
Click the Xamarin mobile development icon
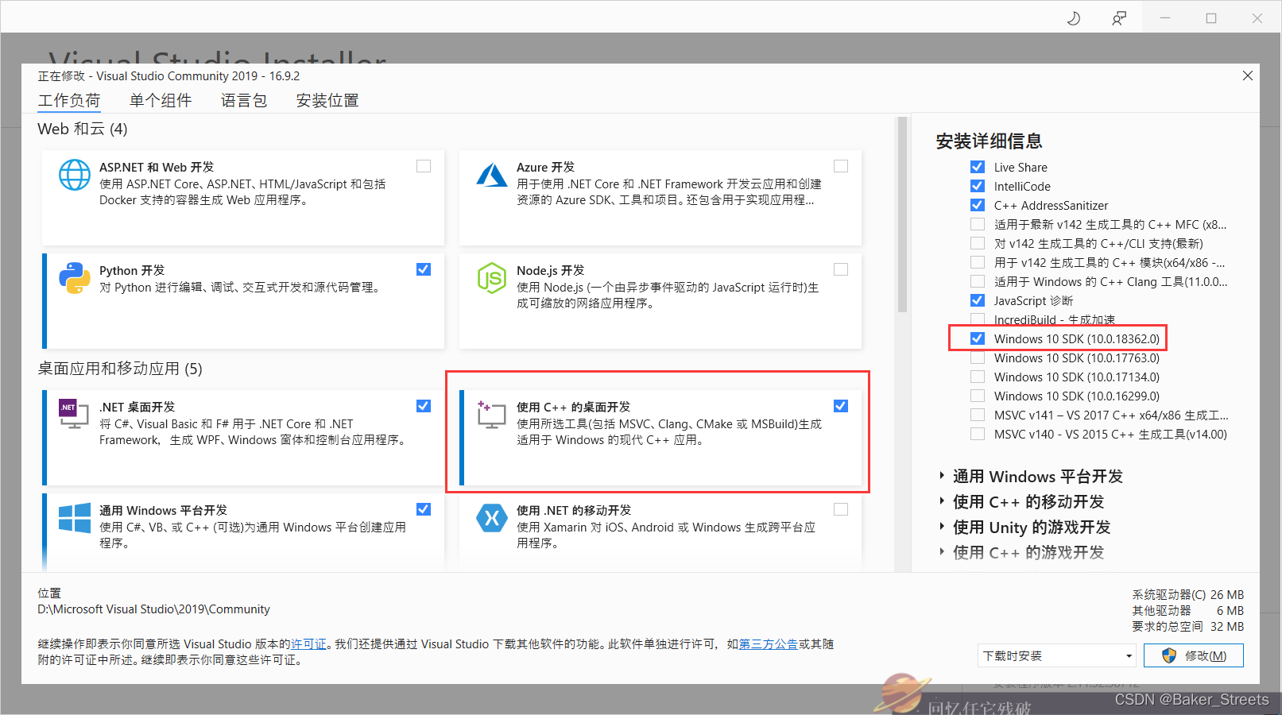coord(492,518)
